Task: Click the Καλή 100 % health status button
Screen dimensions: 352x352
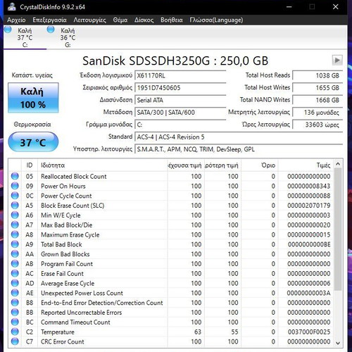Action: 33,98
